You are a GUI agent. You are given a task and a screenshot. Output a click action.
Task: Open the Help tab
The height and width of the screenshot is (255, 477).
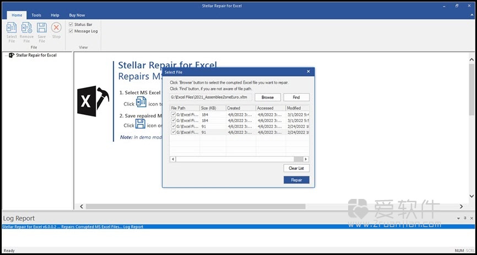(55, 15)
